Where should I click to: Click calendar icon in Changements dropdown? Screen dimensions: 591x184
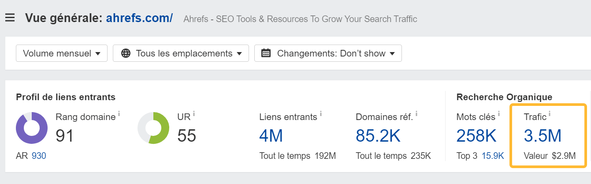click(266, 53)
